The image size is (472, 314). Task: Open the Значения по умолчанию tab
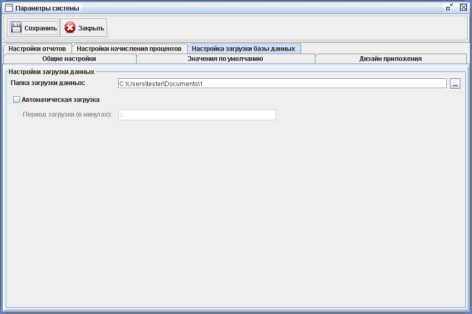point(225,59)
